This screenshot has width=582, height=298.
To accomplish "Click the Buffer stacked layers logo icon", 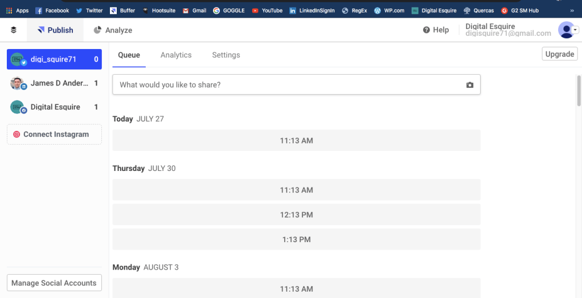I will tap(14, 30).
